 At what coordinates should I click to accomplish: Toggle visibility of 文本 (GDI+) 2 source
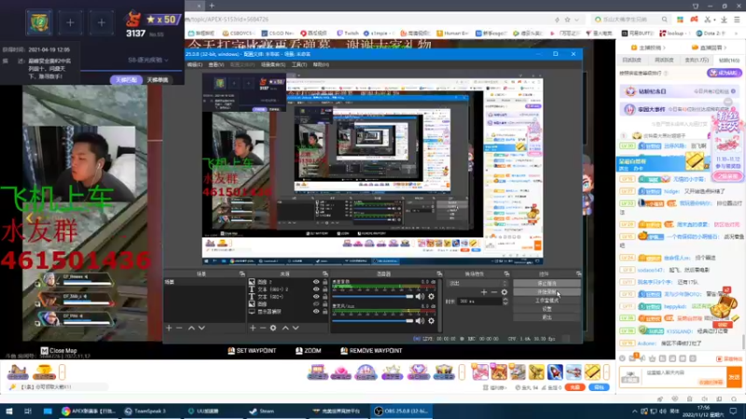point(316,290)
